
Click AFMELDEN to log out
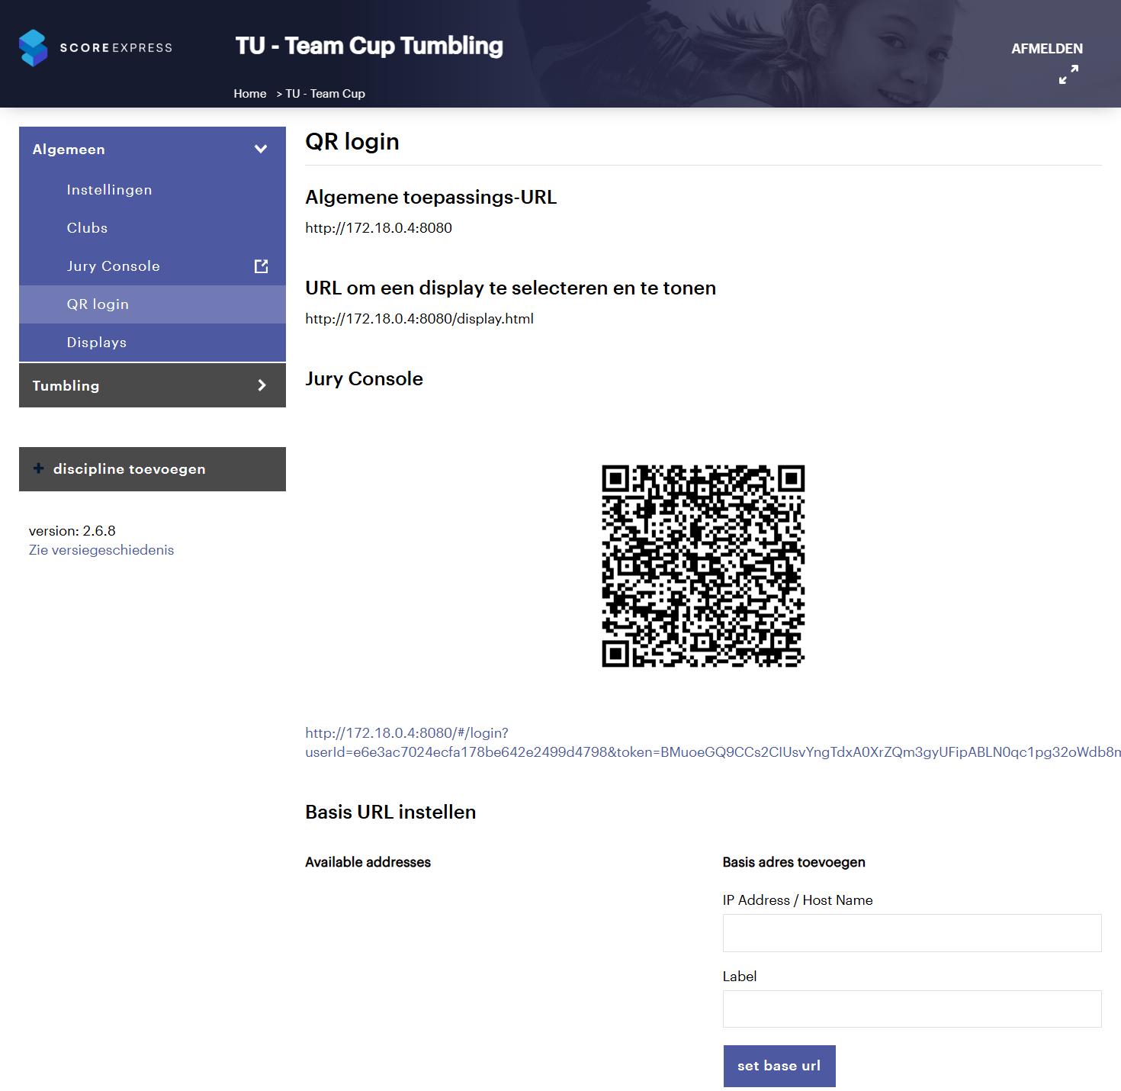pyautogui.click(x=1046, y=49)
